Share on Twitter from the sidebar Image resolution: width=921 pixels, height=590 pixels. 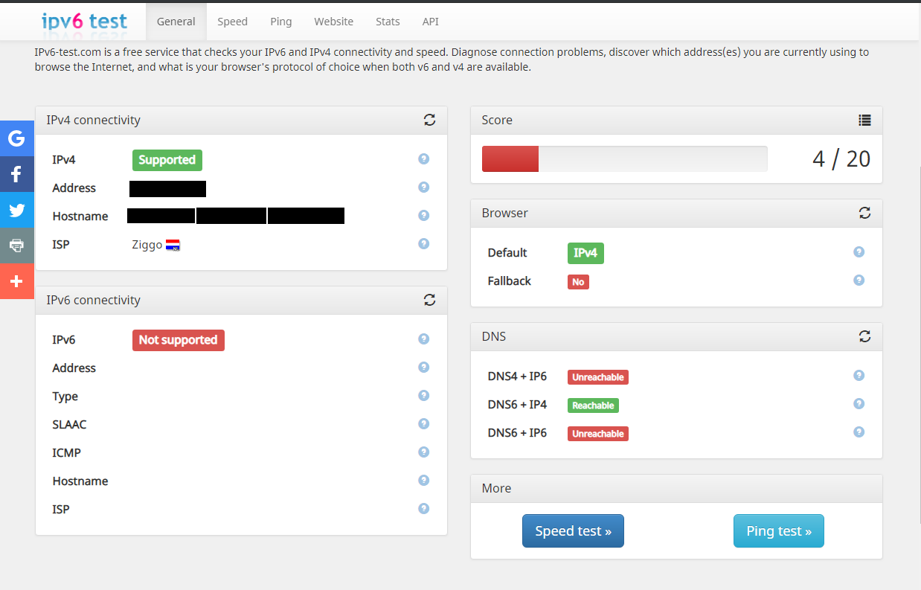pos(16,210)
